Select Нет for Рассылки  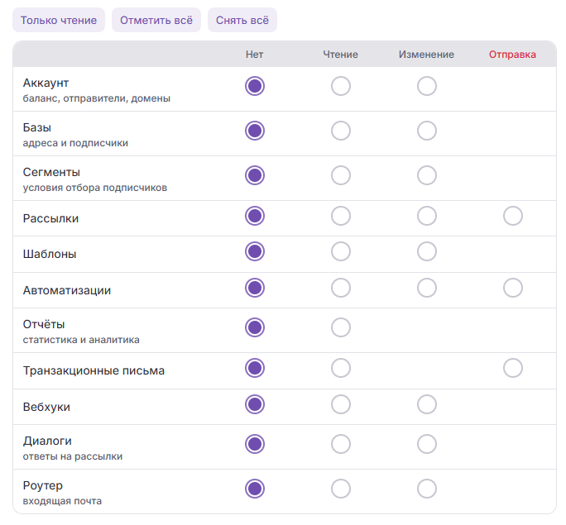click(x=255, y=216)
